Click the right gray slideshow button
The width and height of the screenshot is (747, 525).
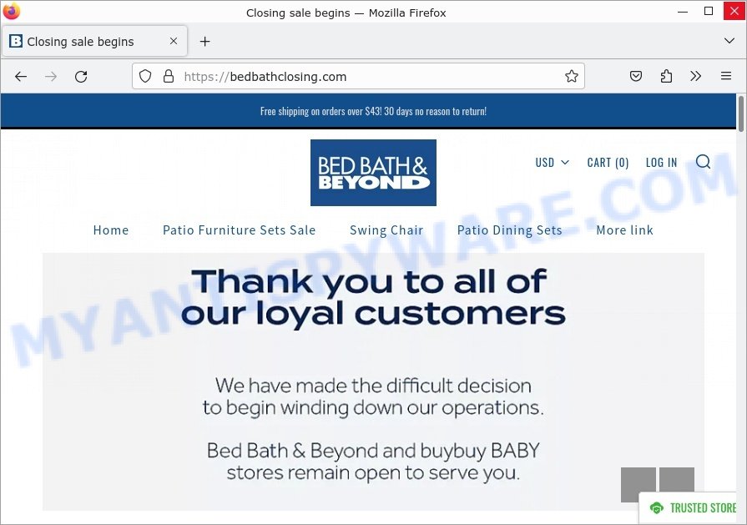click(677, 484)
